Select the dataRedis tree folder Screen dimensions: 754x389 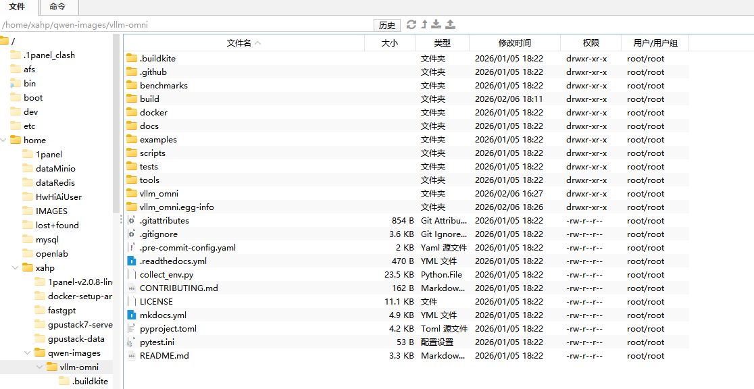55,183
